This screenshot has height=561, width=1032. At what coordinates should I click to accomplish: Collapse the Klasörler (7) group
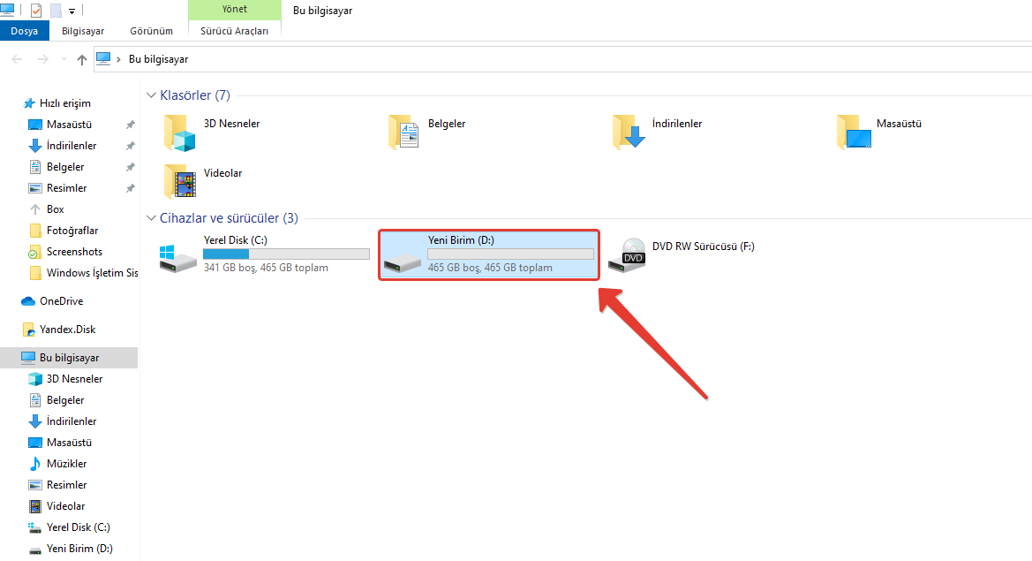151,95
